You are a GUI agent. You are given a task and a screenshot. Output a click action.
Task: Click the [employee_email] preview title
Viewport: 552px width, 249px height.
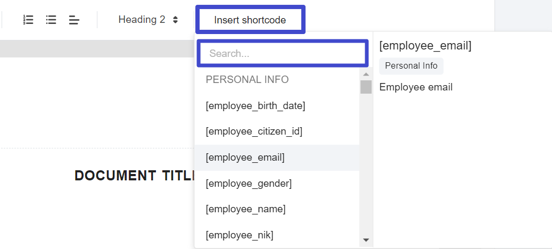(425, 46)
